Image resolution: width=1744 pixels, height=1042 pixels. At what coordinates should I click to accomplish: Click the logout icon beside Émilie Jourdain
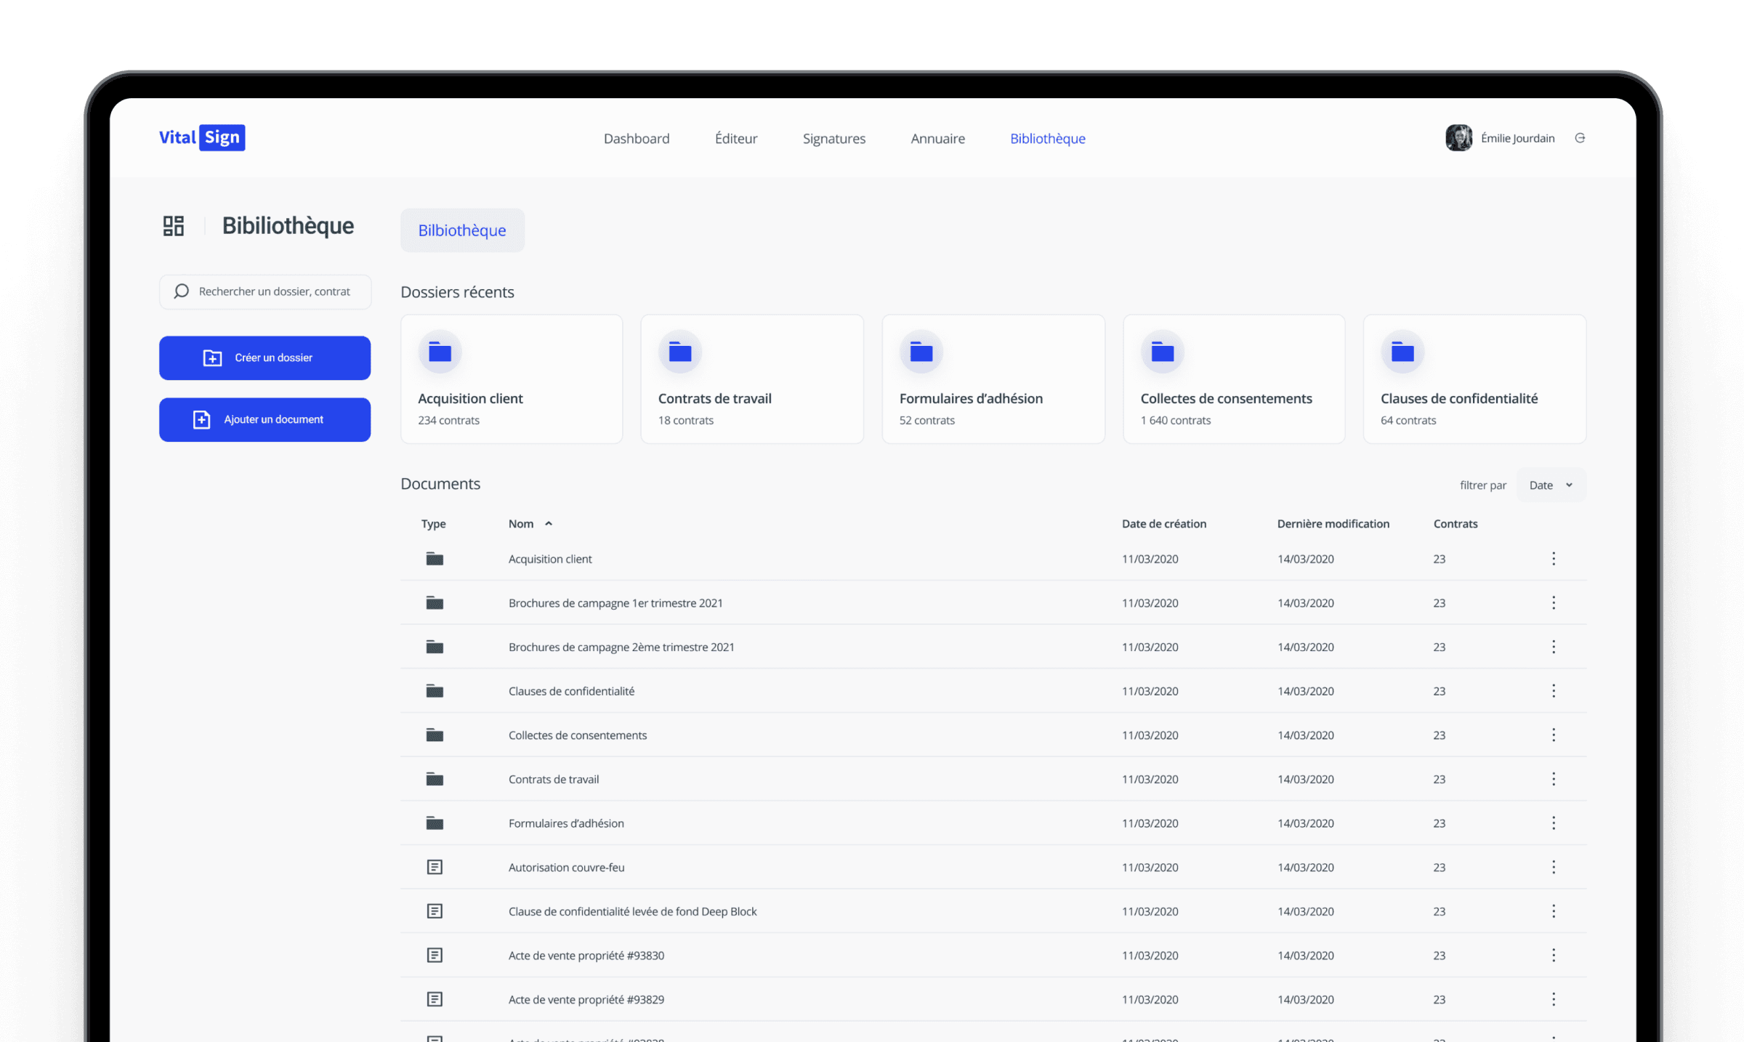(1580, 138)
